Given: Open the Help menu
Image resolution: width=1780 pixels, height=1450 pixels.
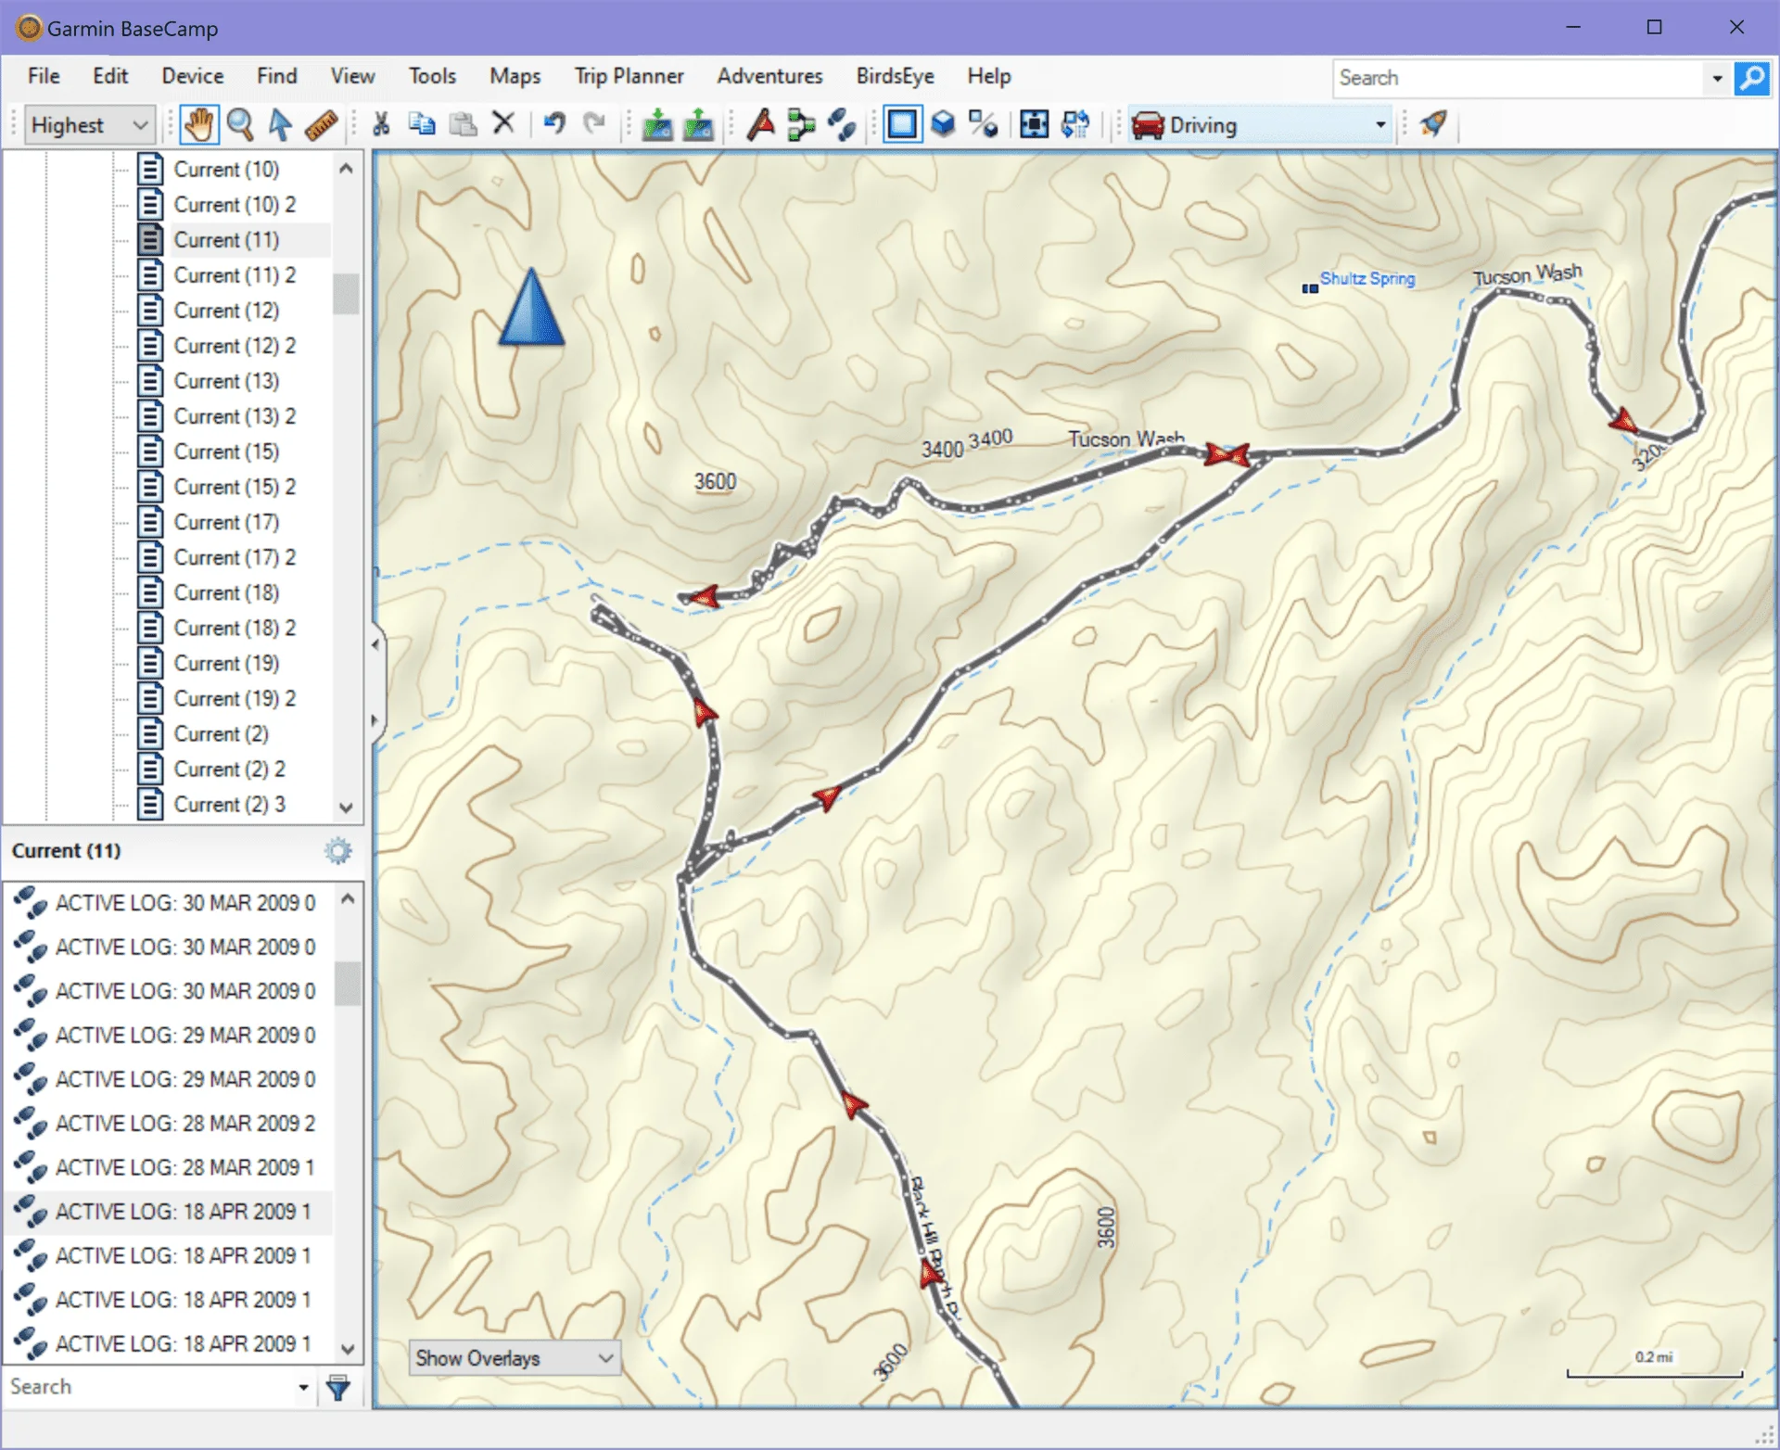Looking at the screenshot, I should pos(989,76).
